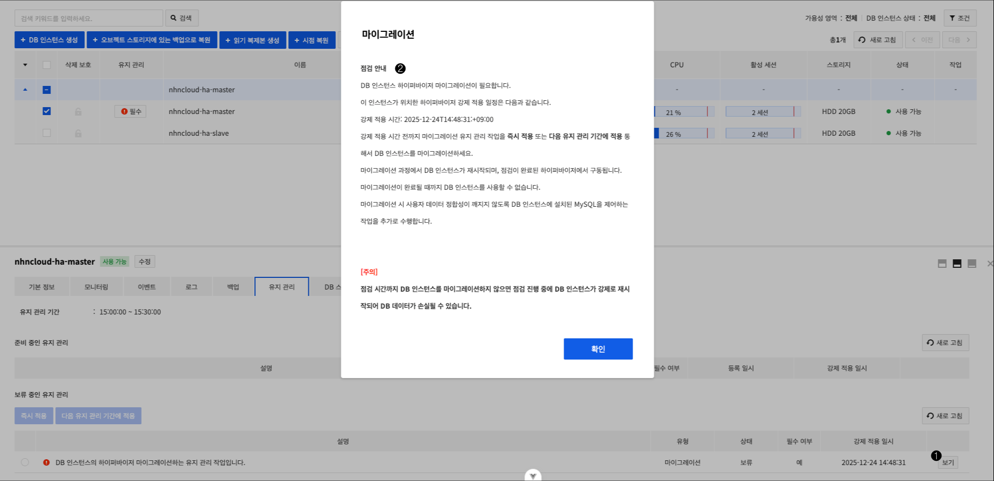Switch to the 모니터링 tab
Screen dimensions: 994x481
click(x=96, y=286)
